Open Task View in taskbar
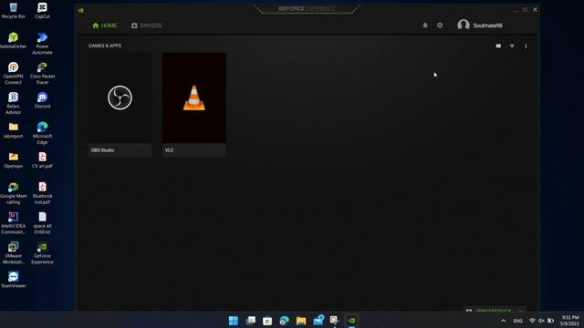Screen dimensions: 584x328 251,320
